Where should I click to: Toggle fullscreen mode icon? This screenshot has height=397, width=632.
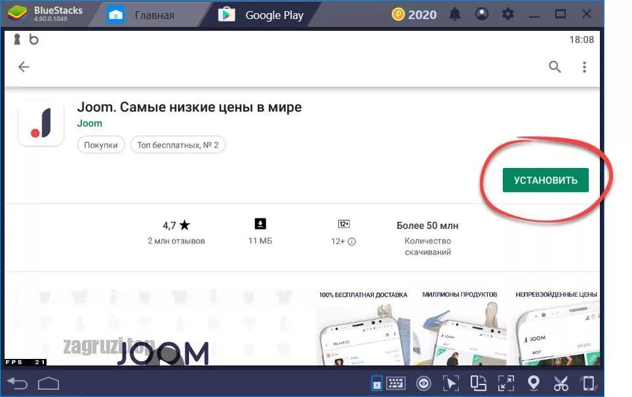(506, 383)
